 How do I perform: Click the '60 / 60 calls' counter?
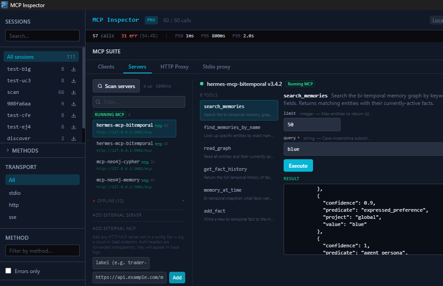pyautogui.click(x=177, y=20)
